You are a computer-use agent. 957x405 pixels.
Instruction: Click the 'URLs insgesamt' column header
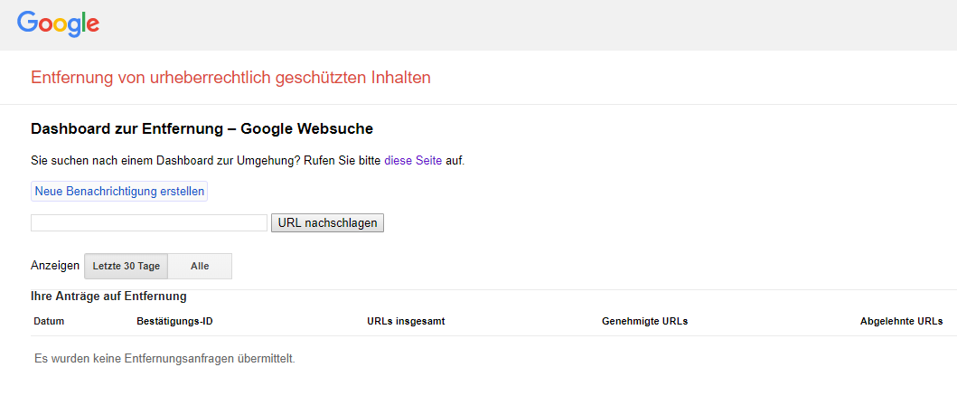[x=406, y=321]
